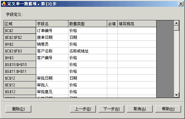Viewport: 185px width, 119px height.
Task: Click field name cell 审批日期
Action: (x=52, y=78)
